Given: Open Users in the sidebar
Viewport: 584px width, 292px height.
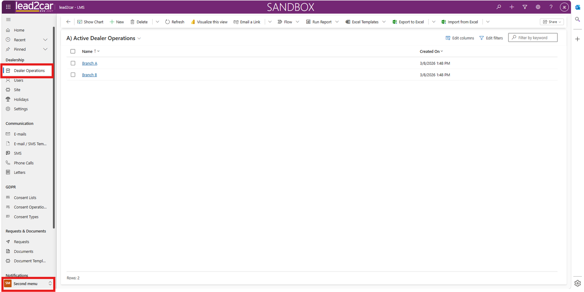Looking at the screenshot, I should click(x=19, y=80).
